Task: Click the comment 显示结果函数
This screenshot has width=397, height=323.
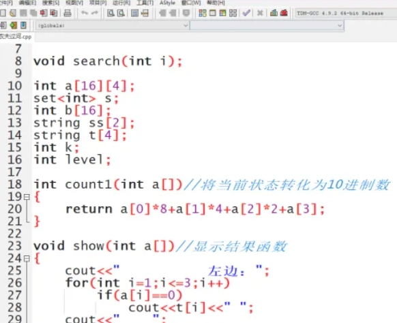Action: click(231, 247)
